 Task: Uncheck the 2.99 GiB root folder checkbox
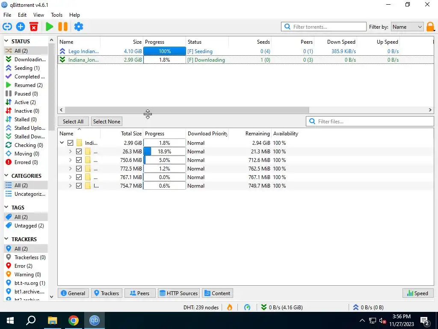point(71,143)
